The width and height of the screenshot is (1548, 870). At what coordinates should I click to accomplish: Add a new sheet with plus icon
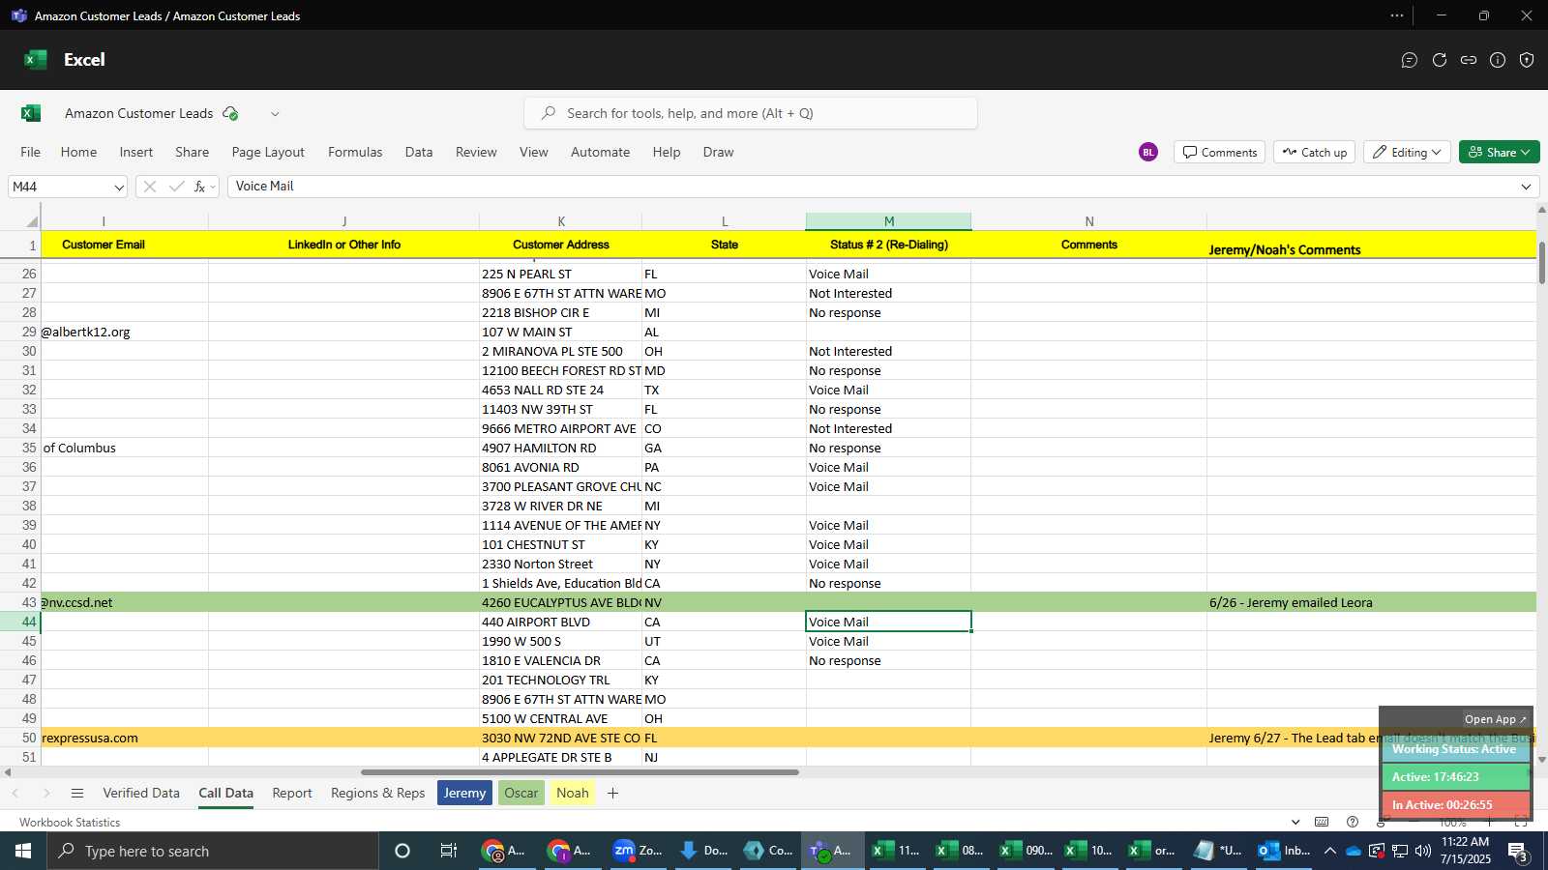(612, 794)
